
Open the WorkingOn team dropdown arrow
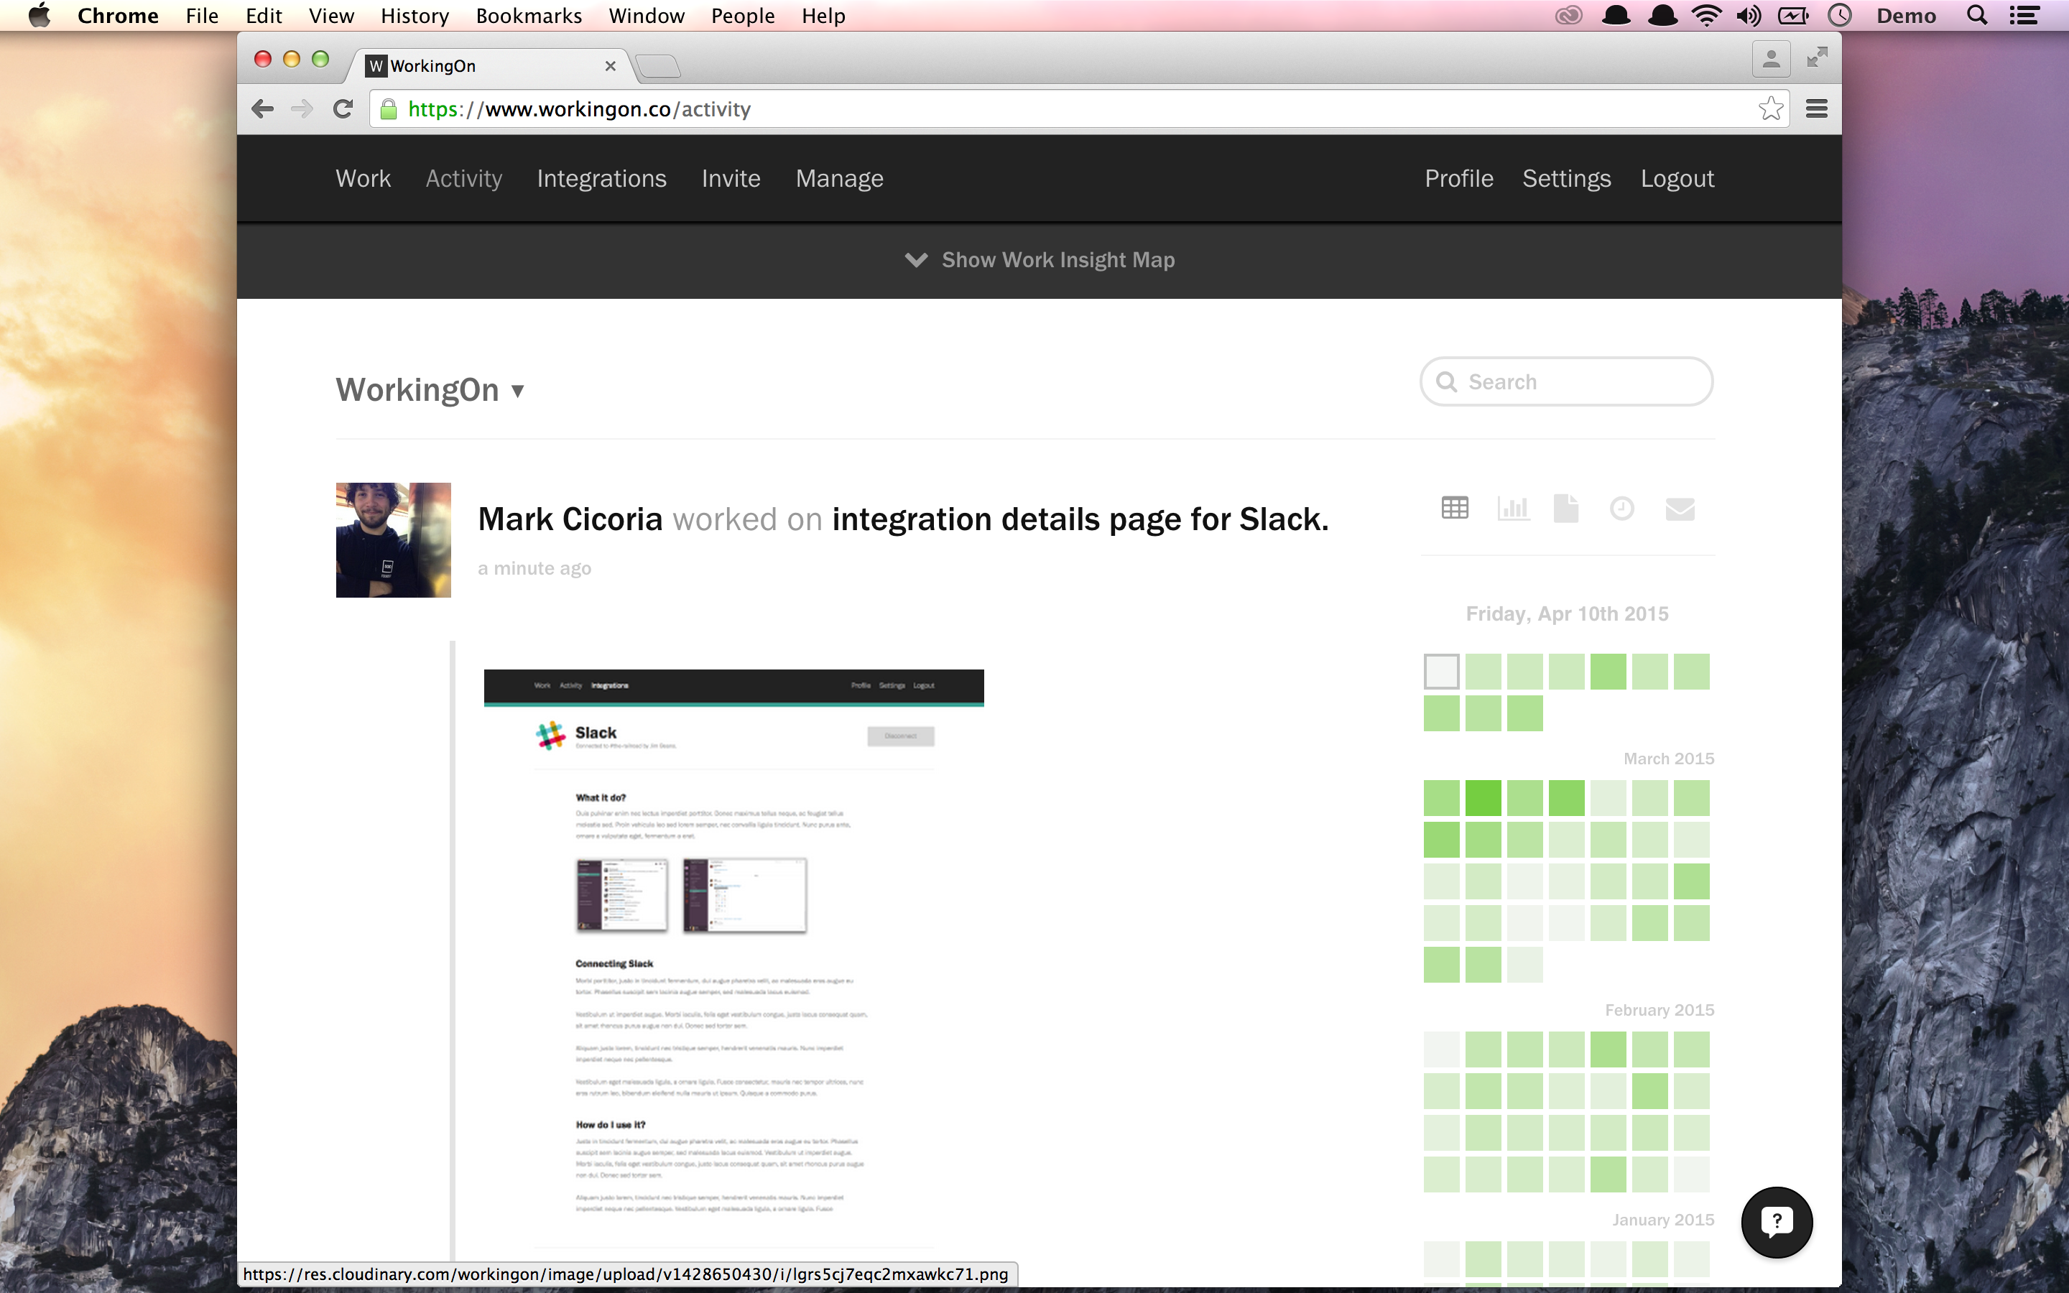(x=517, y=391)
